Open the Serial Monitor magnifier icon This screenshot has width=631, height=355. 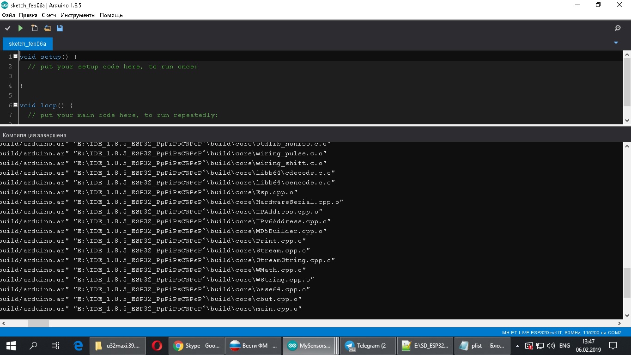(x=618, y=28)
